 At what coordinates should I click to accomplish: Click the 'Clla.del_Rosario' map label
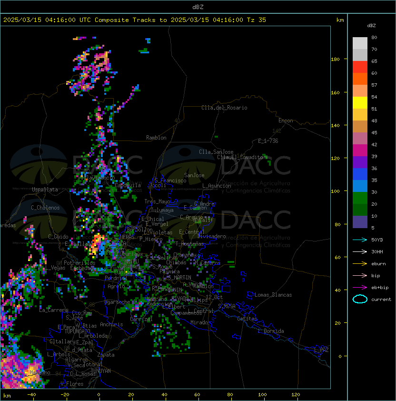click(224, 108)
